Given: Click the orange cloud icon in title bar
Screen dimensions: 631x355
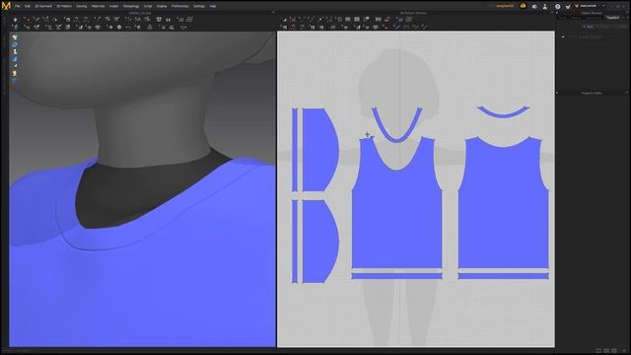Looking at the screenshot, I should (x=523, y=6).
